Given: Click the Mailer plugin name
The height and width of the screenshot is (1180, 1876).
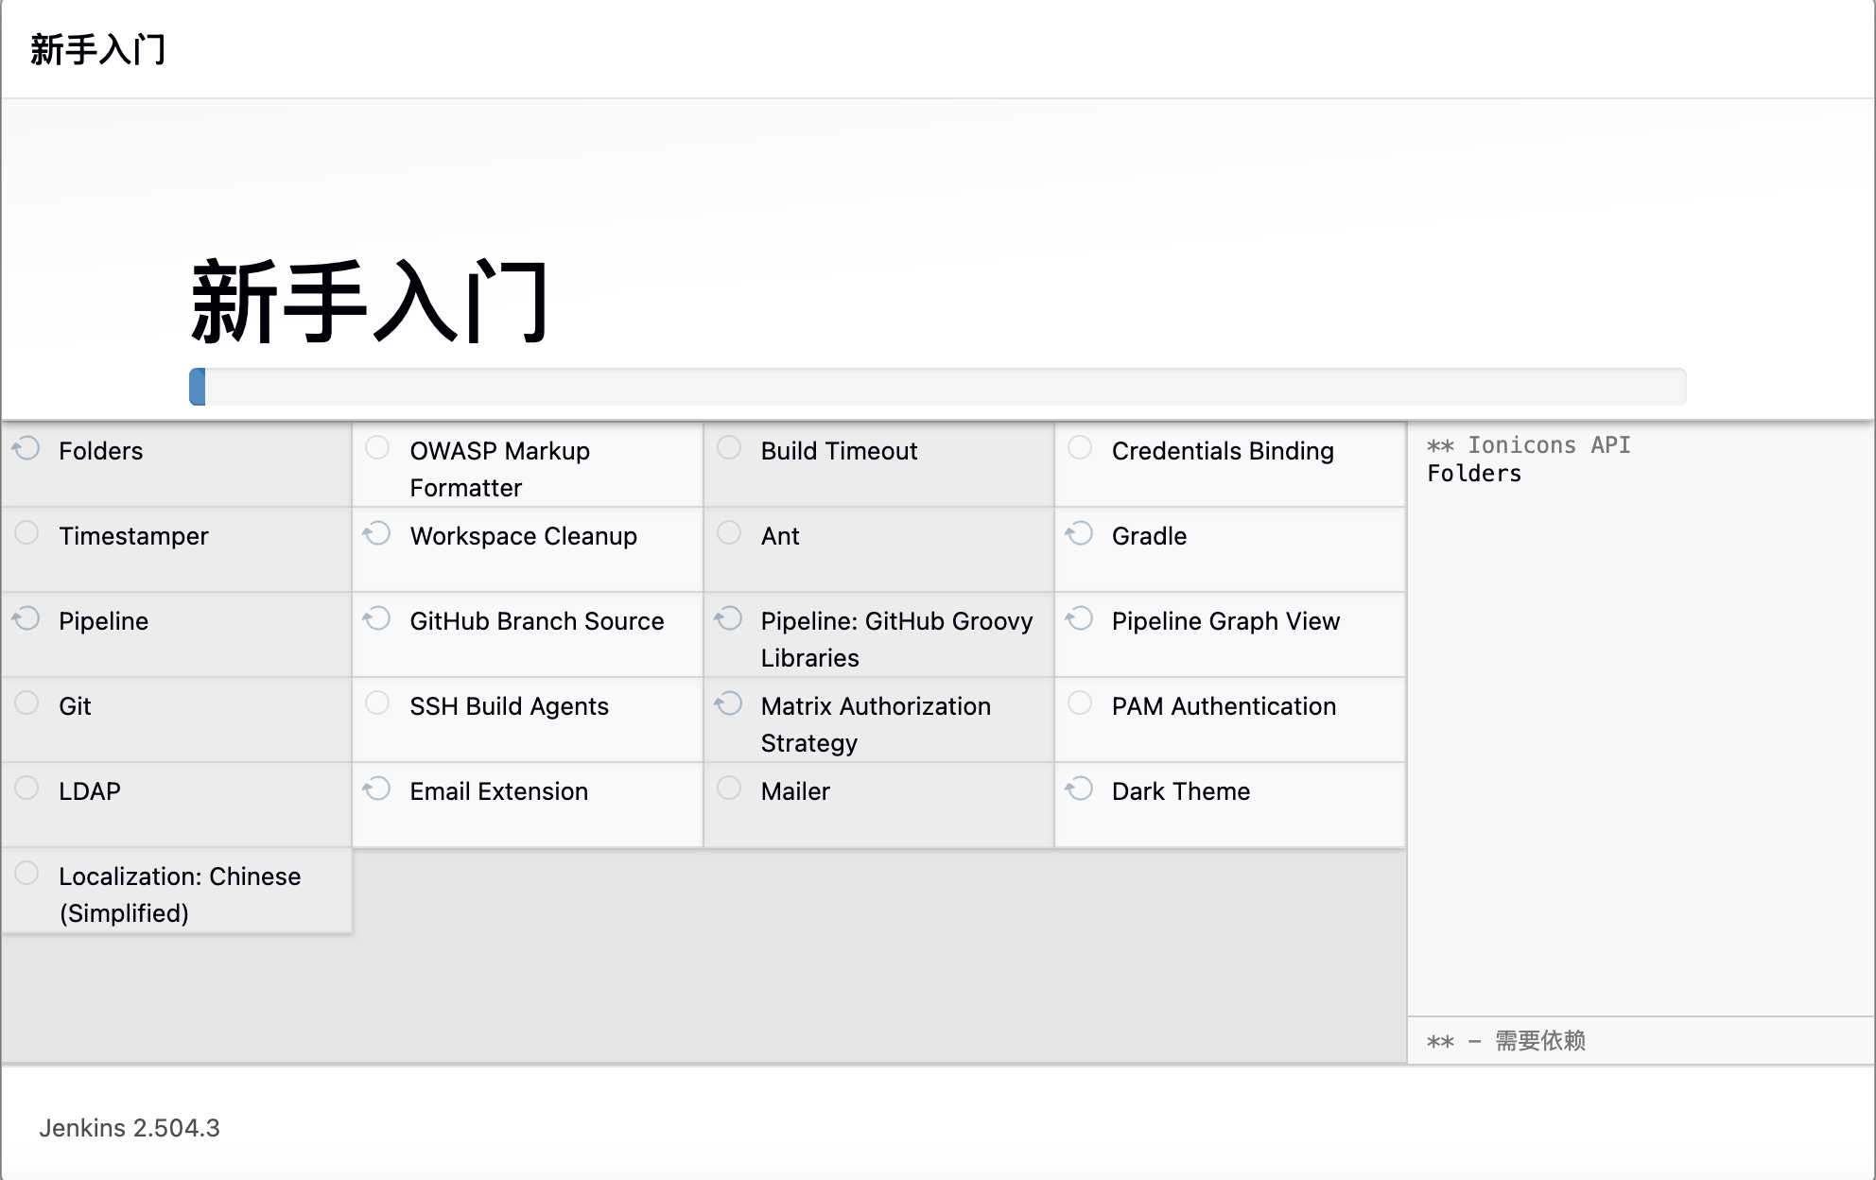Looking at the screenshot, I should [x=795, y=791].
